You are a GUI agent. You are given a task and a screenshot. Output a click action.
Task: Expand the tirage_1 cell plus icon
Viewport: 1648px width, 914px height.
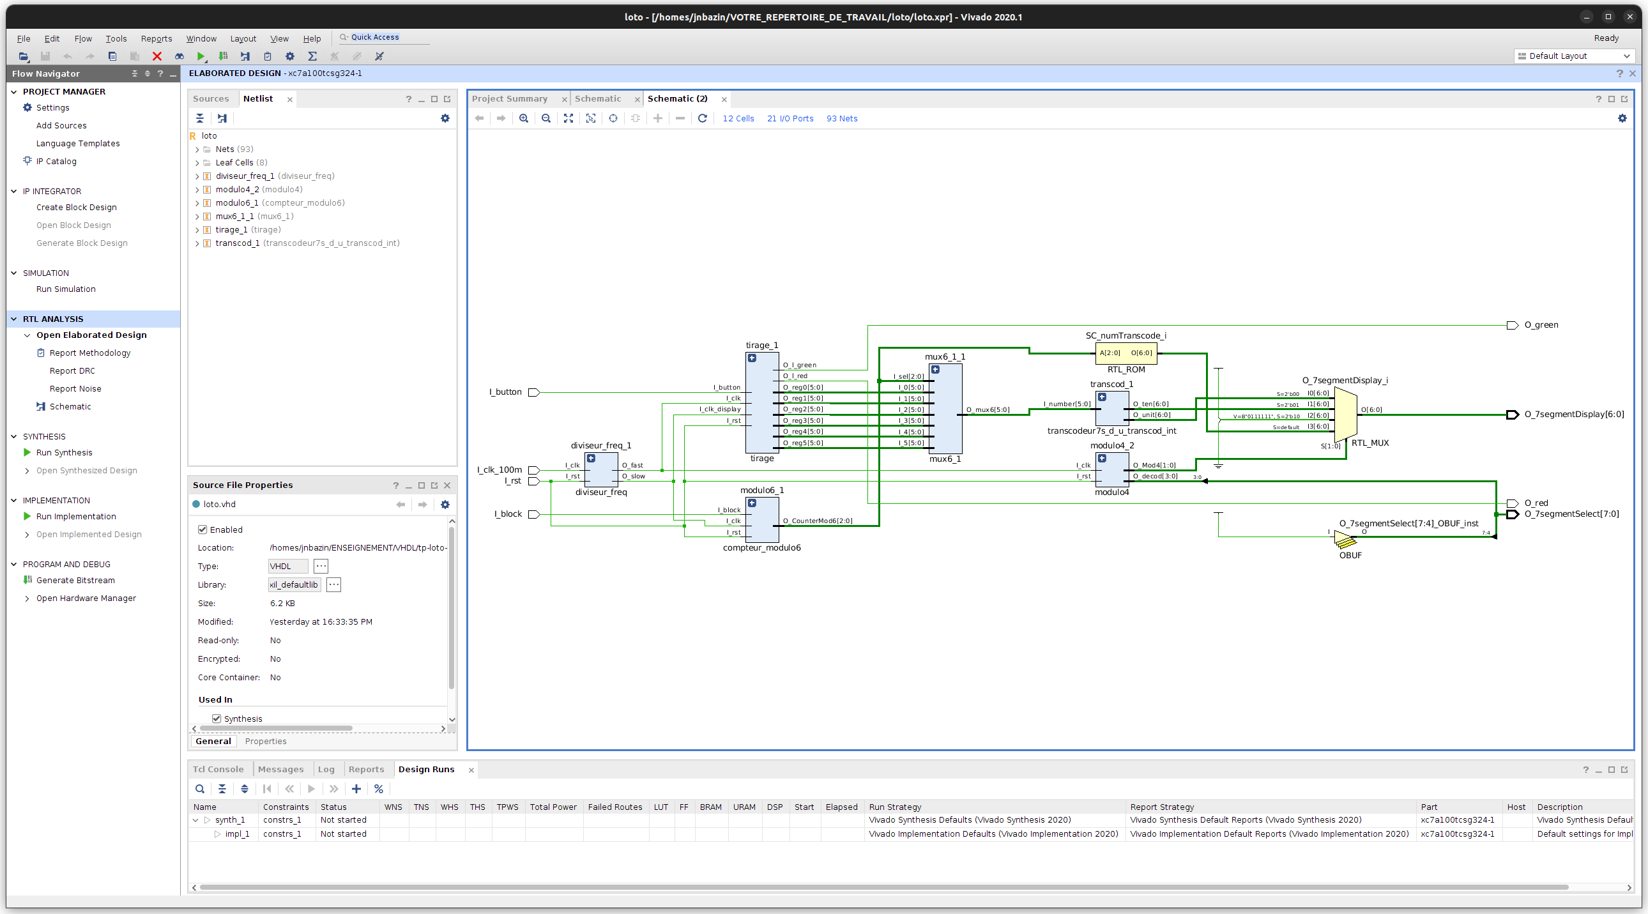(x=752, y=358)
